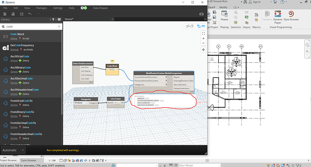Open the View menu in Dynamo
Screen dimensions: 311x167
pos(27,8)
